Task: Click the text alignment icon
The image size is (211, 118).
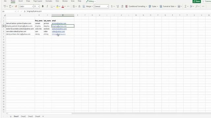Action: (x=74, y=6)
